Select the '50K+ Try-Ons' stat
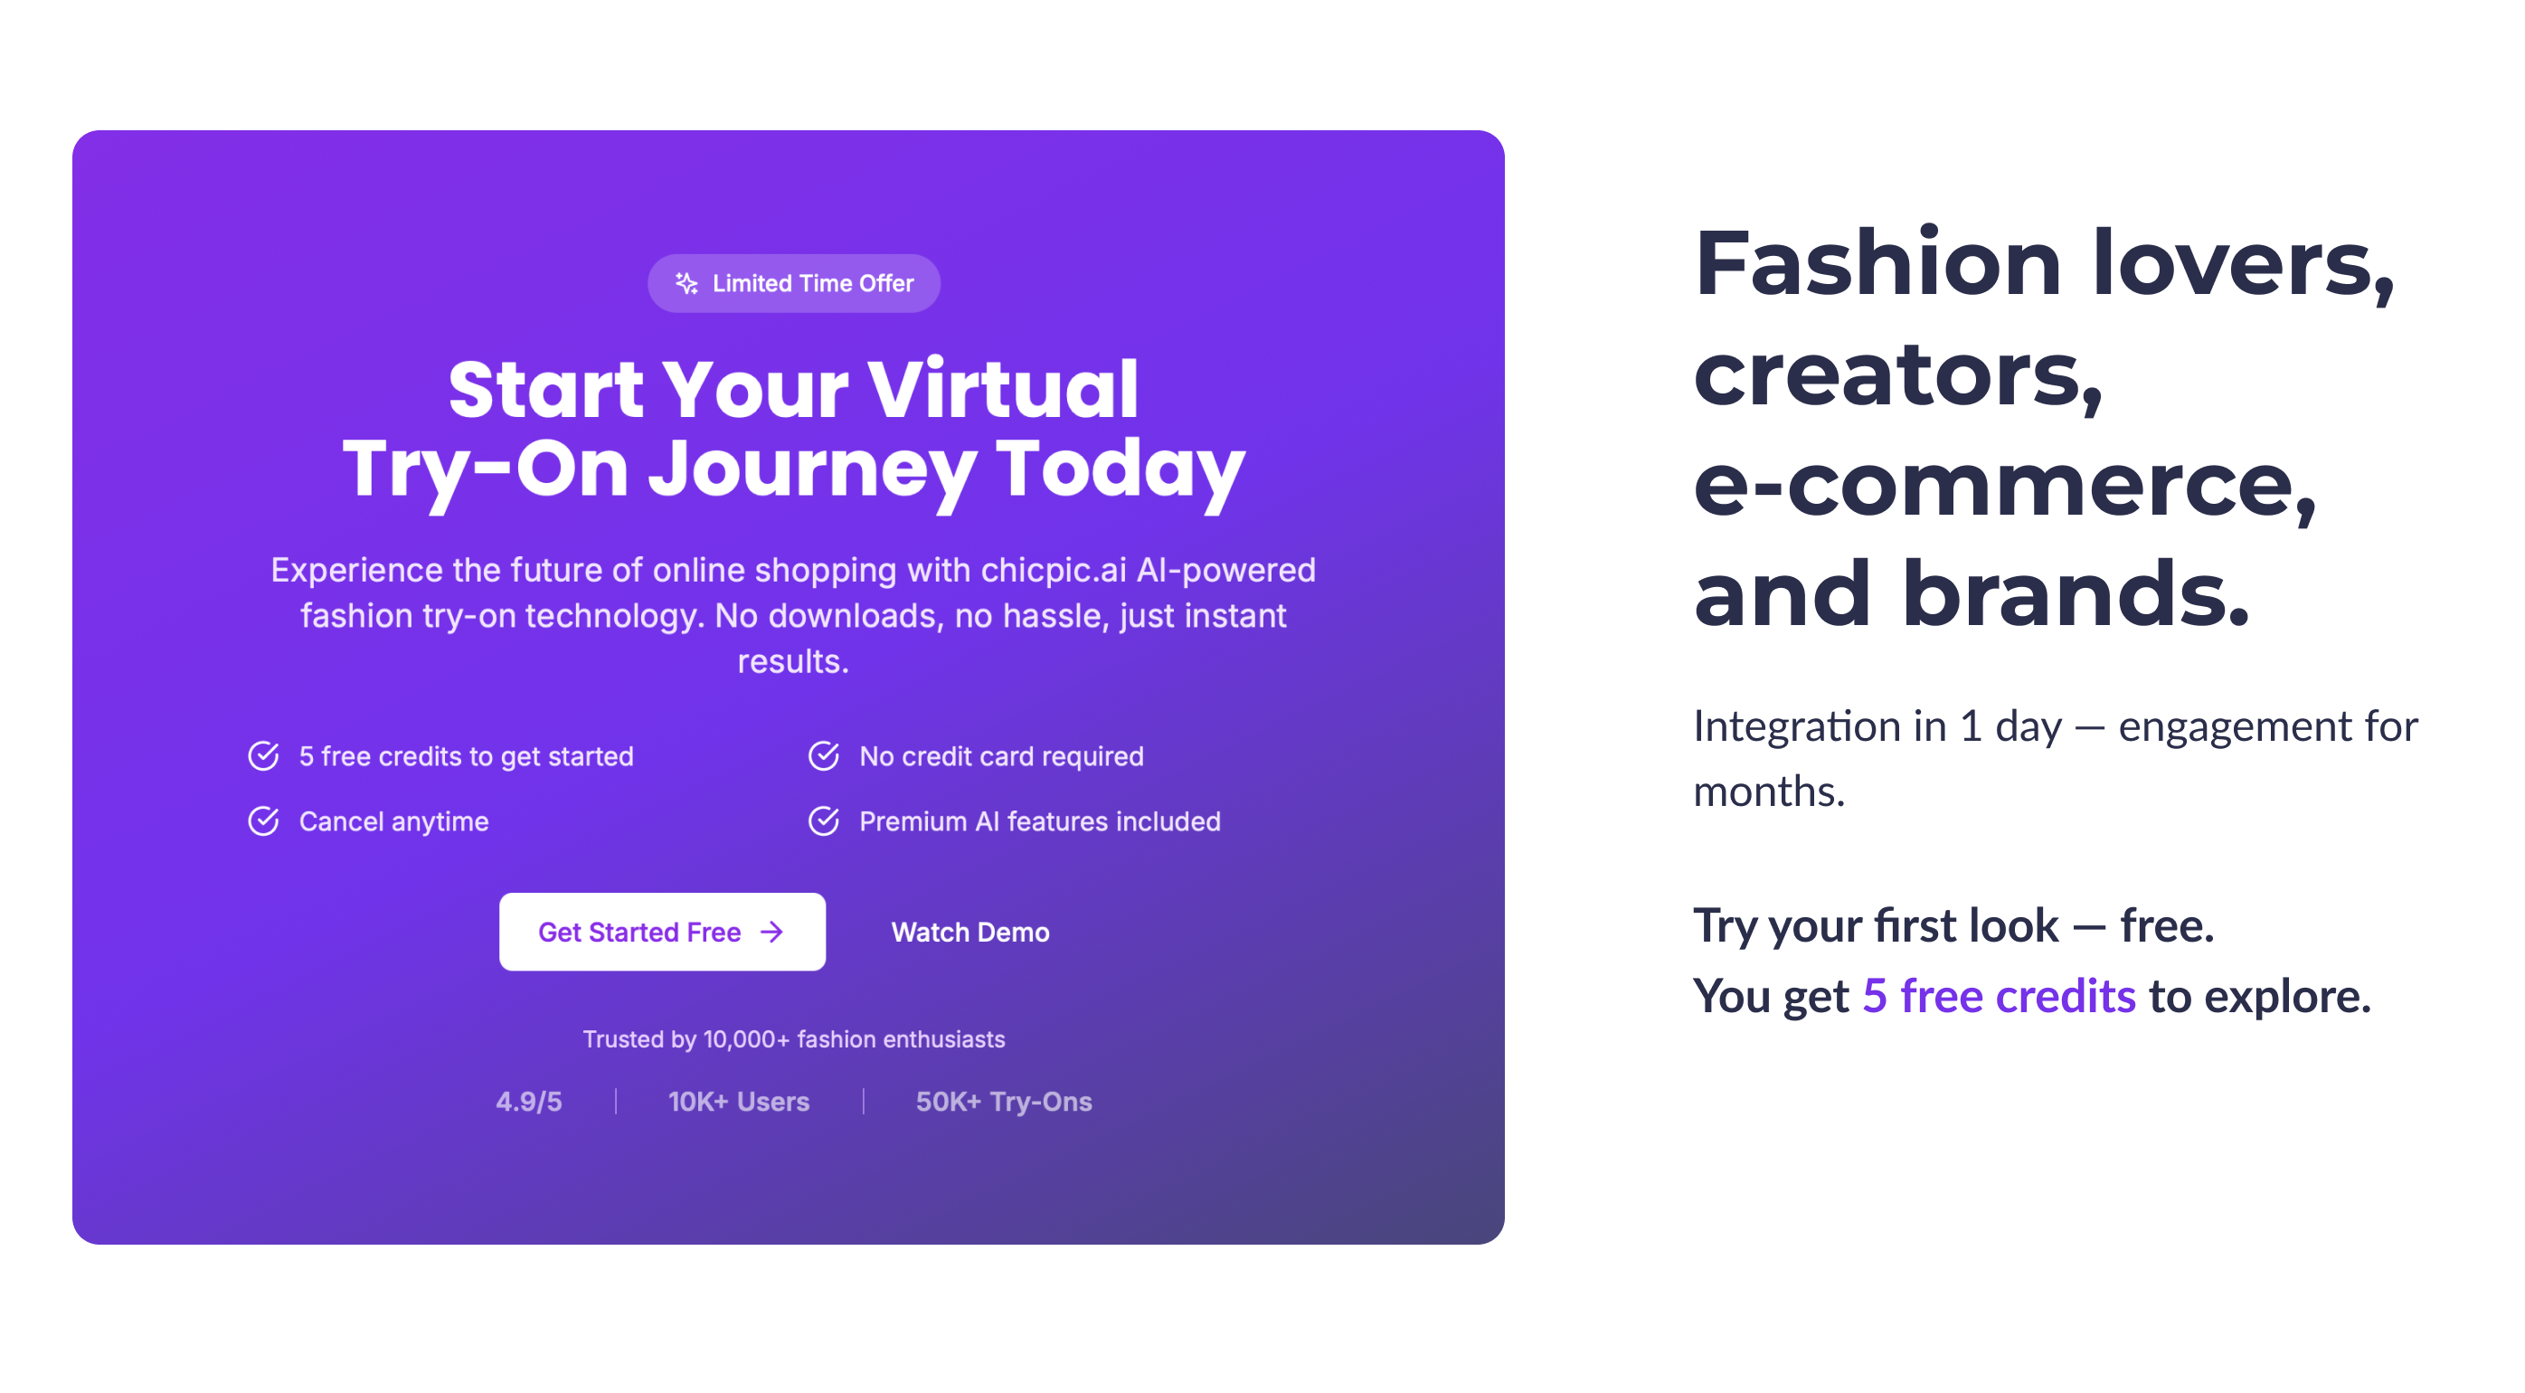 point(1003,1101)
